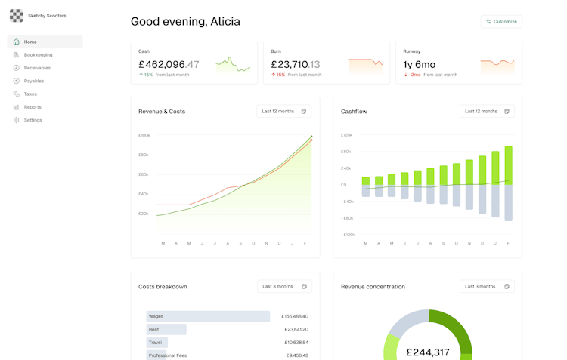The height and width of the screenshot is (360, 567).
Task: Click the Bookkeeping sidebar icon
Action: click(x=17, y=55)
